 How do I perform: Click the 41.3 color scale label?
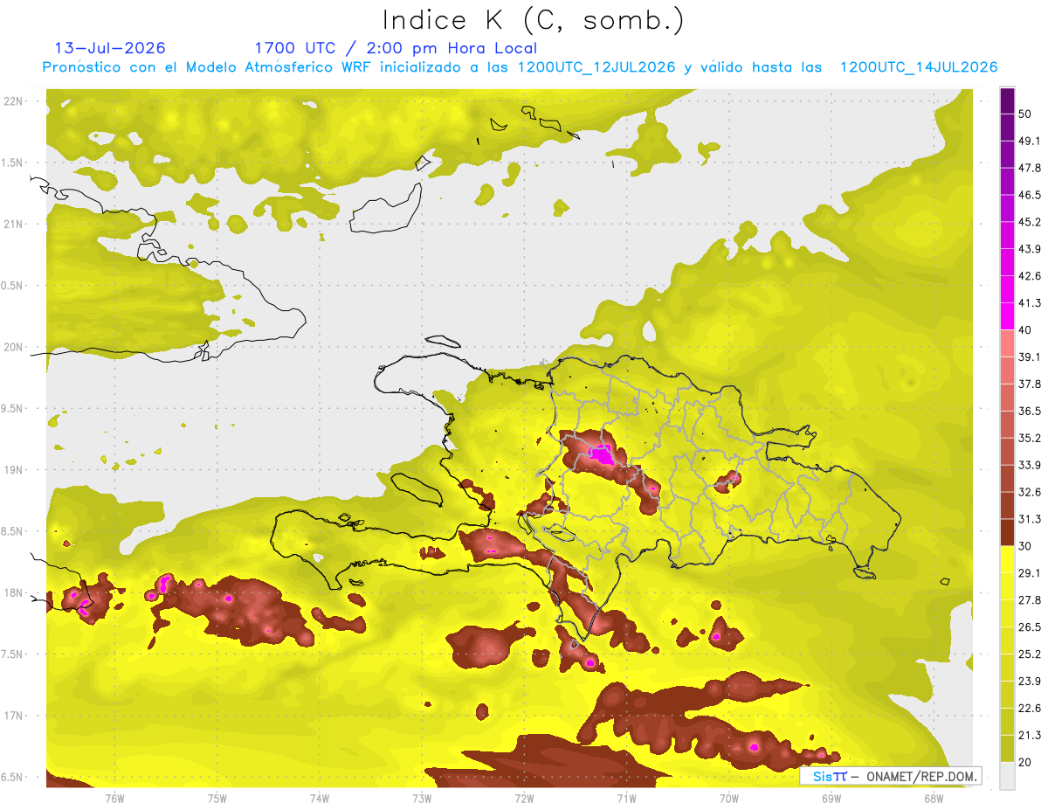coord(1030,303)
